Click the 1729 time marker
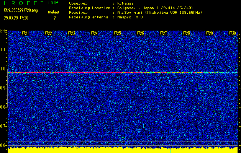 [x=209, y=33]
